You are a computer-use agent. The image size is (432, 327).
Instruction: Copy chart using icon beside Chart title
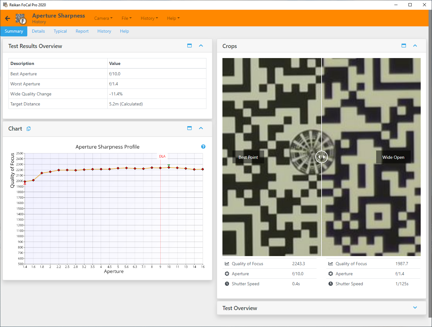pyautogui.click(x=29, y=129)
